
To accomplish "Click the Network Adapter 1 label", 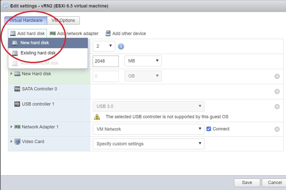I will tap(40, 127).
